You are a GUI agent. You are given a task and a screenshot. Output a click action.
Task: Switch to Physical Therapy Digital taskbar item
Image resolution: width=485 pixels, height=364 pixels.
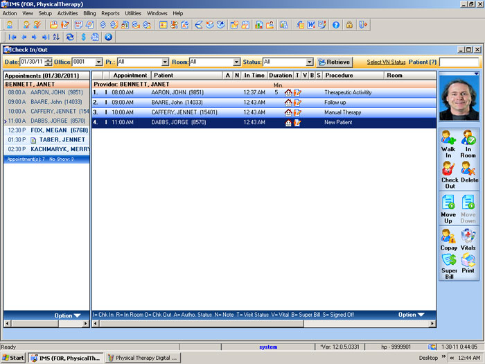pos(143,358)
